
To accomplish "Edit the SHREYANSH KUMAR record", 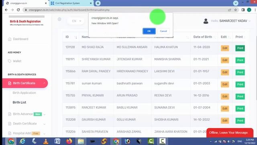I will [x=225, y=60].
